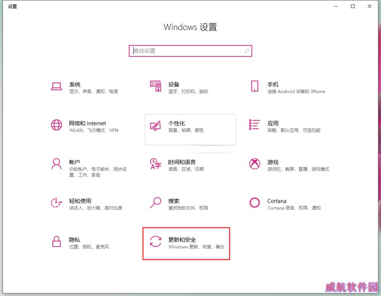This screenshot has width=381, height=296.
Task: Minimize the 设置 window
Action: pyautogui.click(x=336, y=6)
